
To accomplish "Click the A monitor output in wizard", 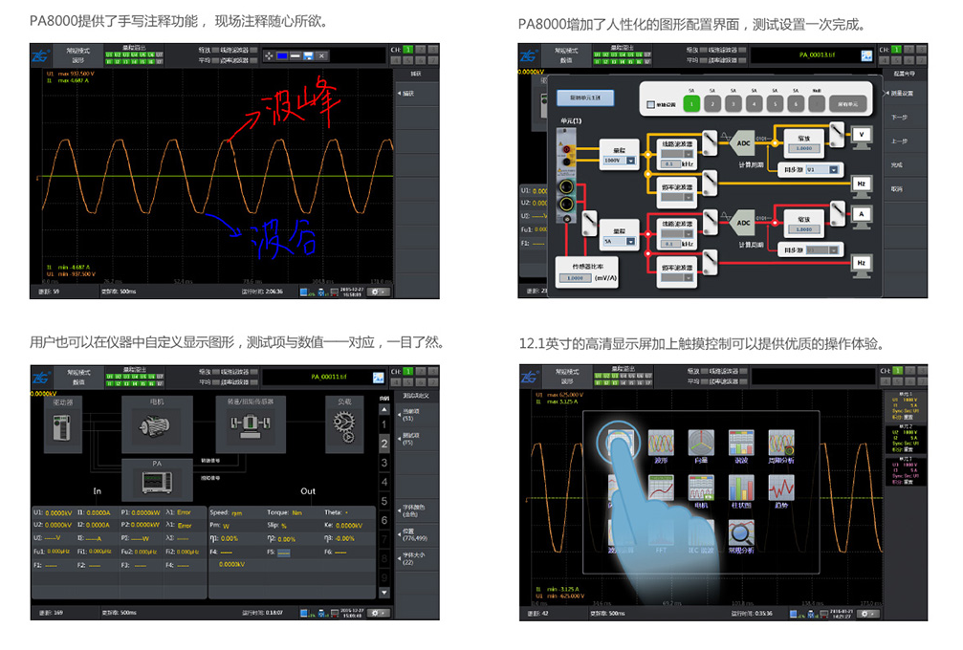I will coord(862,216).
